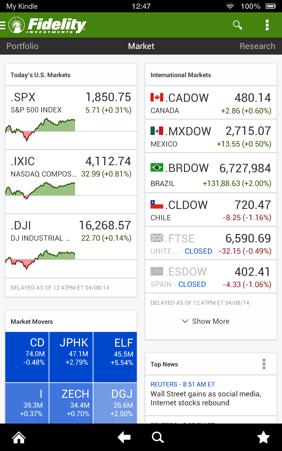Select the Market tab
The image size is (282, 451).
[141, 46]
